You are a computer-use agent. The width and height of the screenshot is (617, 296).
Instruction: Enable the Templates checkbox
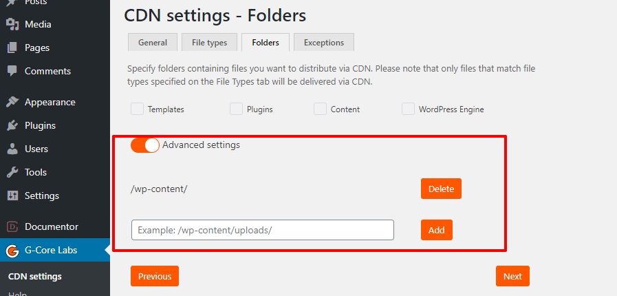pos(137,109)
